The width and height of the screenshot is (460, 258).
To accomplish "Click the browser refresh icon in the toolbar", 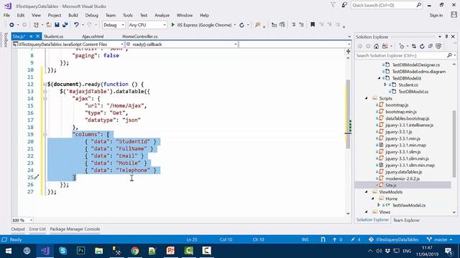I will click(241, 25).
